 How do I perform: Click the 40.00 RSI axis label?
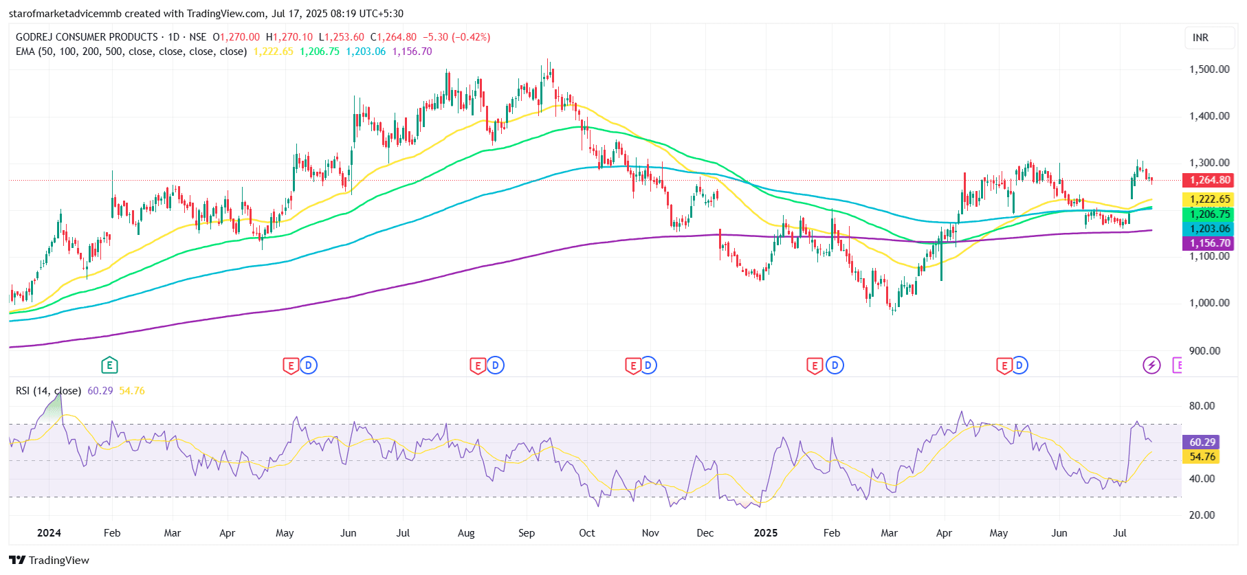pos(1202,479)
